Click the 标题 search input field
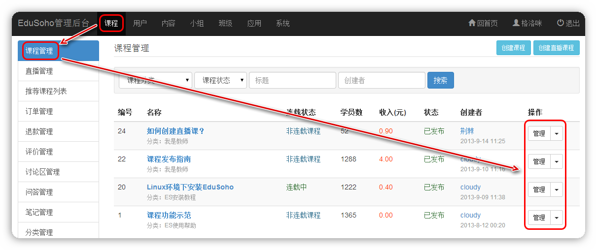This screenshot has height=250, width=597. pos(292,80)
